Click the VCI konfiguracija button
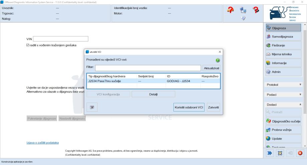 108,94
